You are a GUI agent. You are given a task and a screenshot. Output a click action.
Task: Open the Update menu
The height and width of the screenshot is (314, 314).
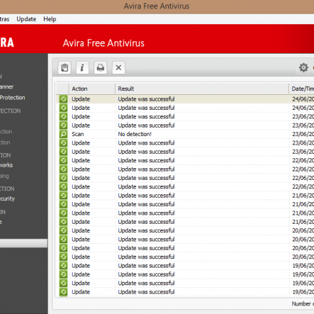tap(26, 19)
